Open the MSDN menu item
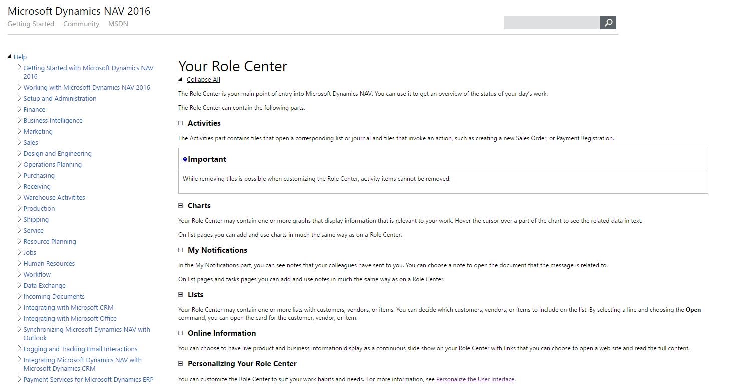Image resolution: width=732 pixels, height=386 pixels. pyautogui.click(x=118, y=24)
